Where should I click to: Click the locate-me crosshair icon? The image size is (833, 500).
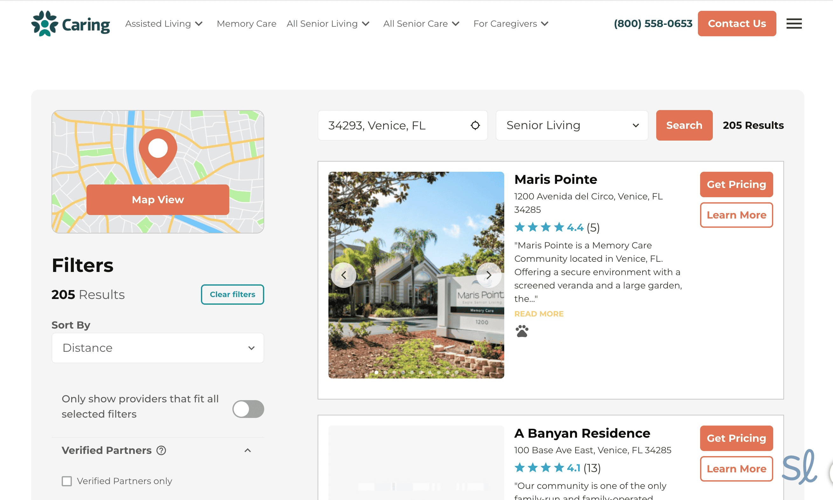[x=475, y=125]
